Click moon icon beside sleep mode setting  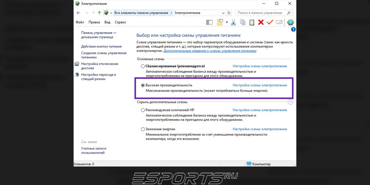(77, 75)
